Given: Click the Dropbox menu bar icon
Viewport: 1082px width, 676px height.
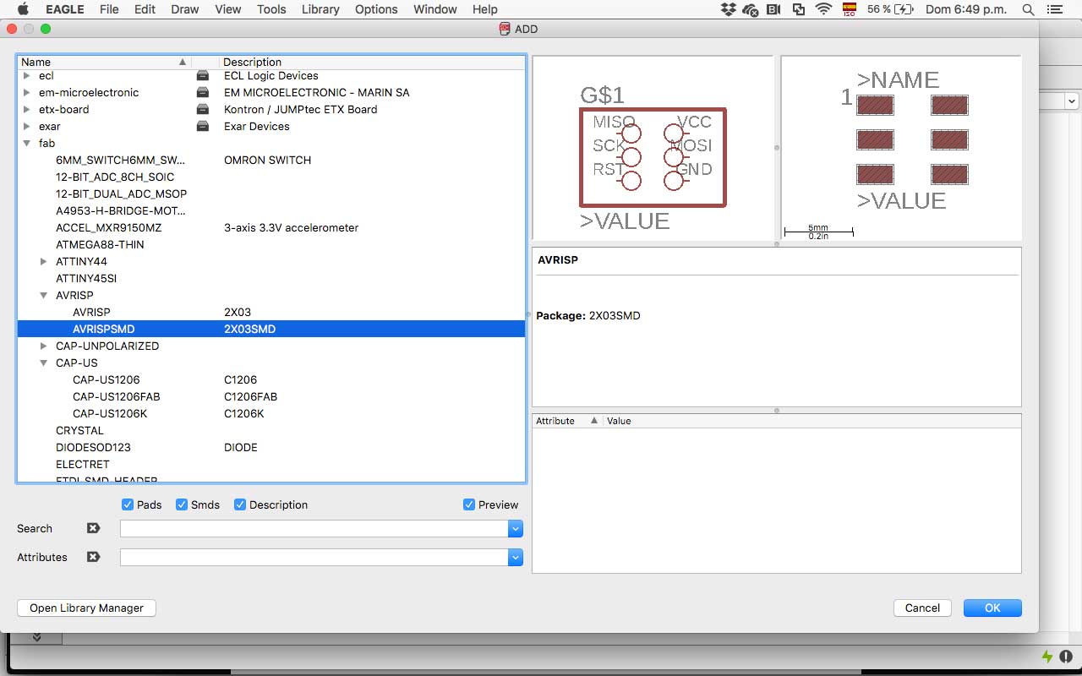Looking at the screenshot, I should (x=728, y=9).
